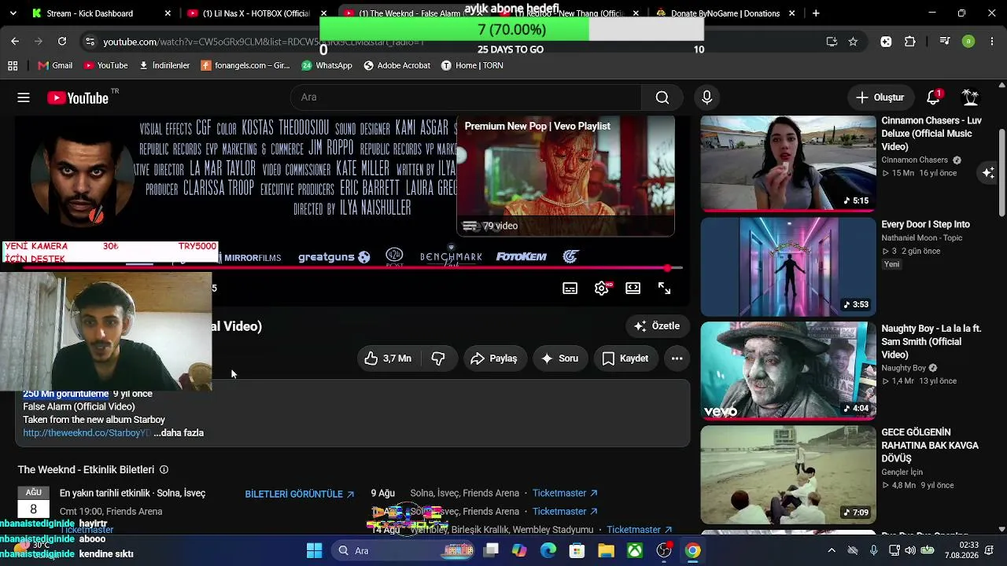The image size is (1007, 566).
Task: Click the search magnifier button on YouTube
Action: click(x=662, y=97)
